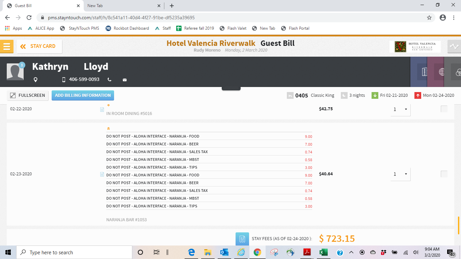Open document icon for 02-23-2020 charge
This screenshot has height=259, width=461.
102,174
